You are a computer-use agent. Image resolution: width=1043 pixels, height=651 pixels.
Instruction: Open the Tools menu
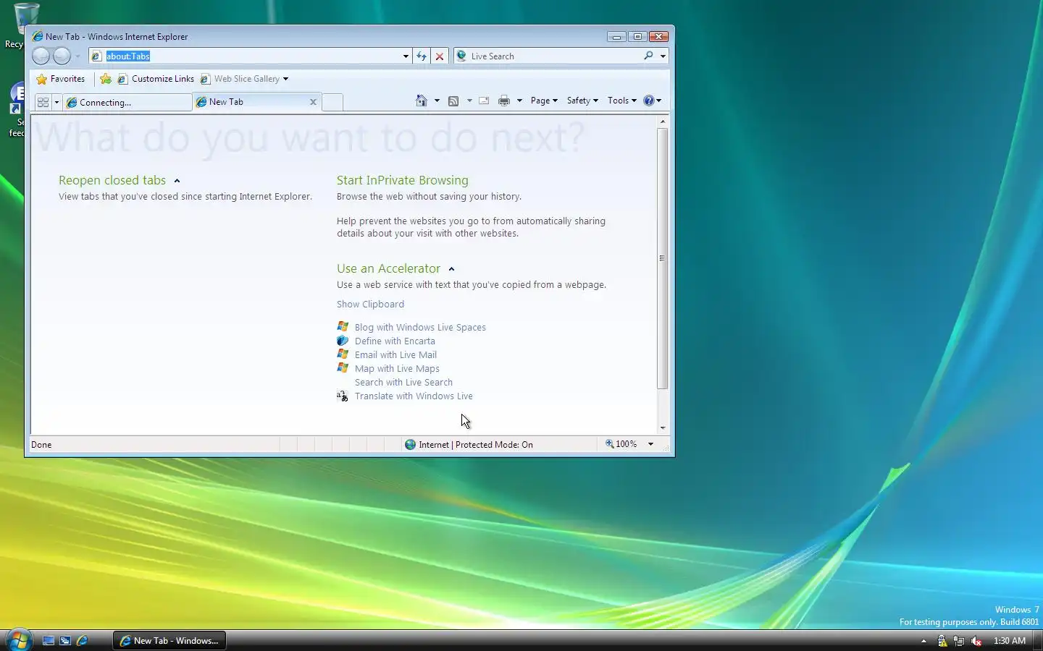pos(621,101)
